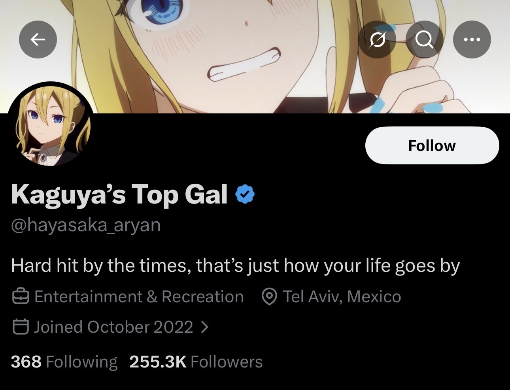
Task: Tap the location pin icon
Action: [x=270, y=296]
